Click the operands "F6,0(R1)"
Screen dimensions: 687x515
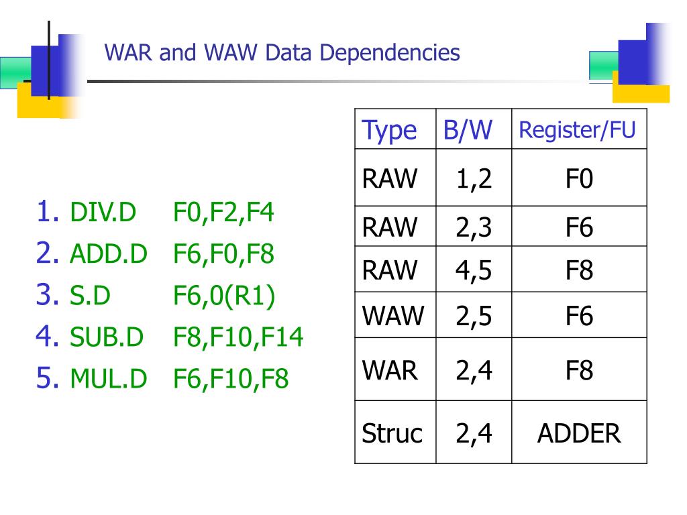[x=224, y=296]
